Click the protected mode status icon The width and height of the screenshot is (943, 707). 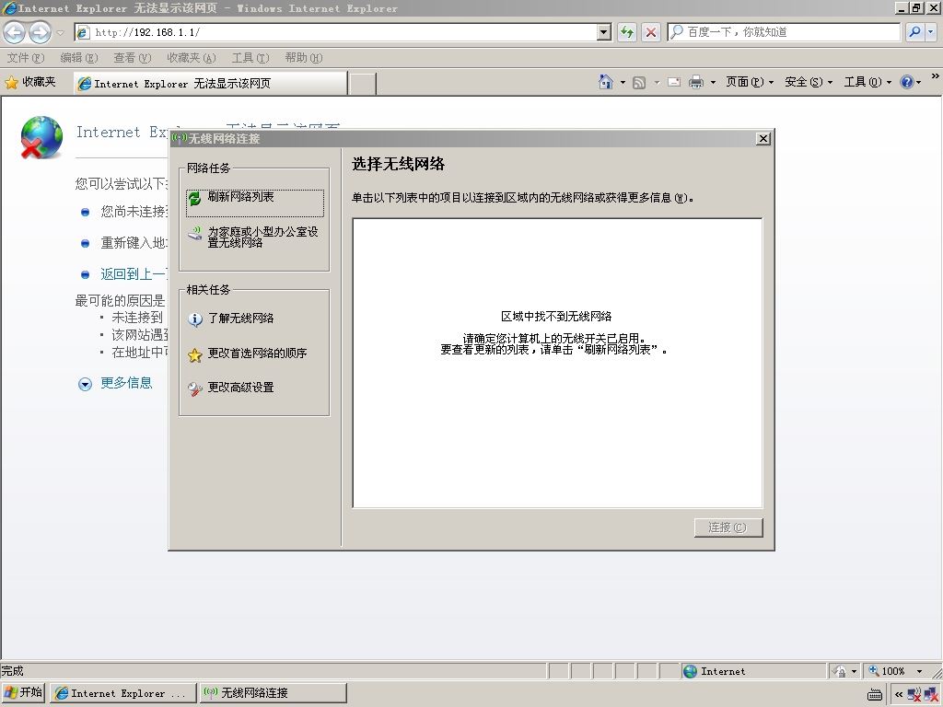[x=840, y=671]
